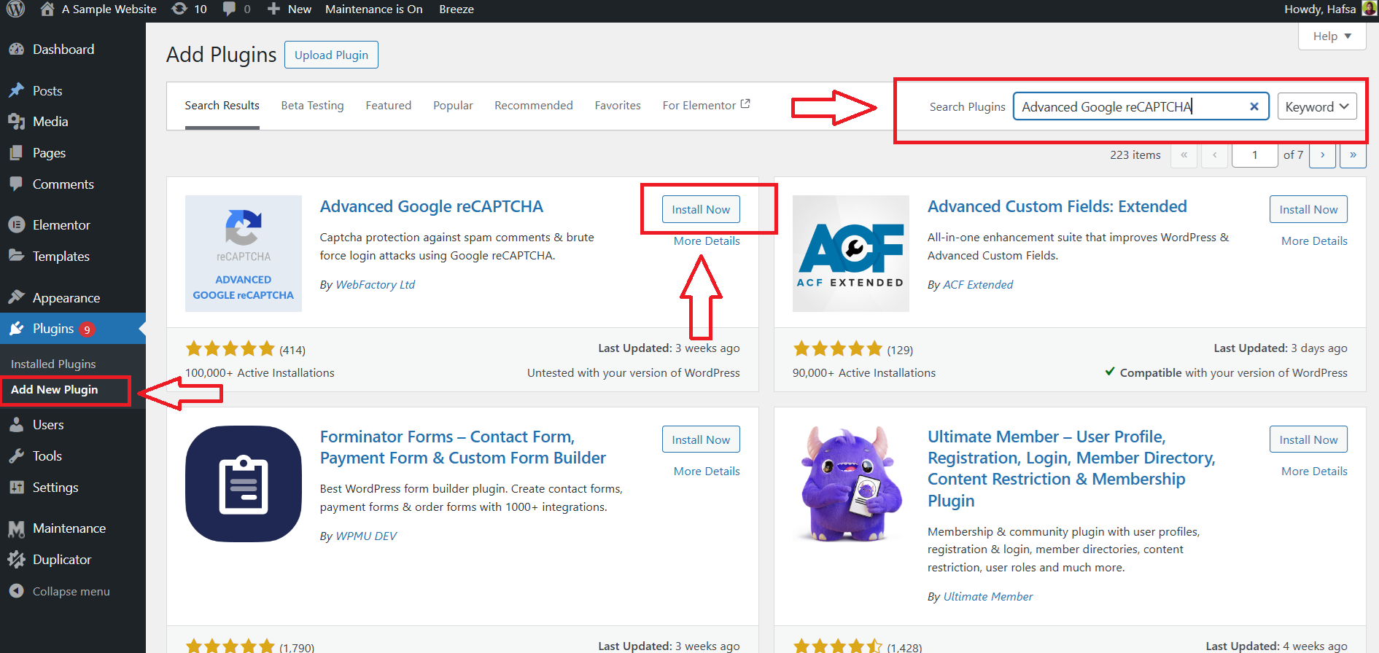Click the Plugins plug icon
1379x653 pixels.
16,329
